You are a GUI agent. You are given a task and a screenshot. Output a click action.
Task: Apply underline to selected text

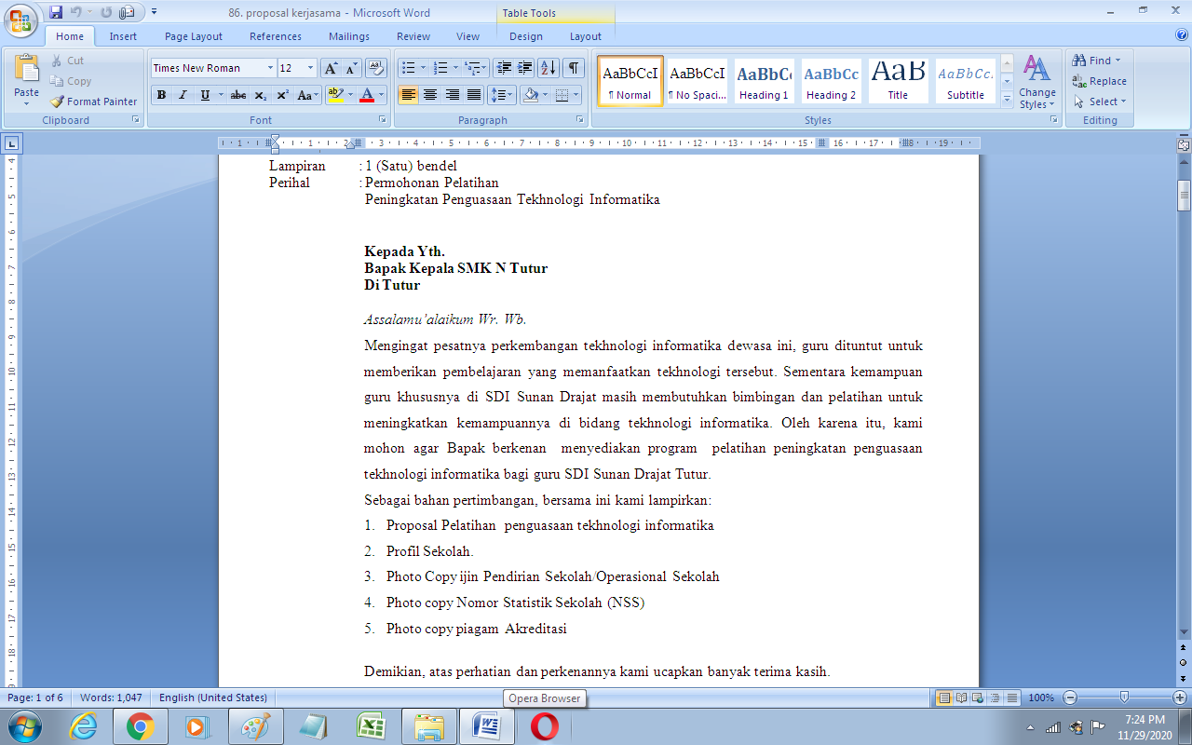[x=203, y=95]
